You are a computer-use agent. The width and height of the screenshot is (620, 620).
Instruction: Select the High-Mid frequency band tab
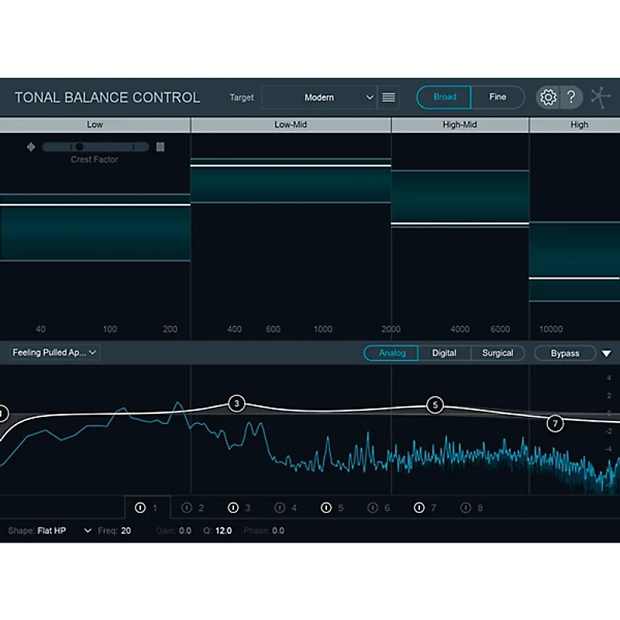click(460, 124)
